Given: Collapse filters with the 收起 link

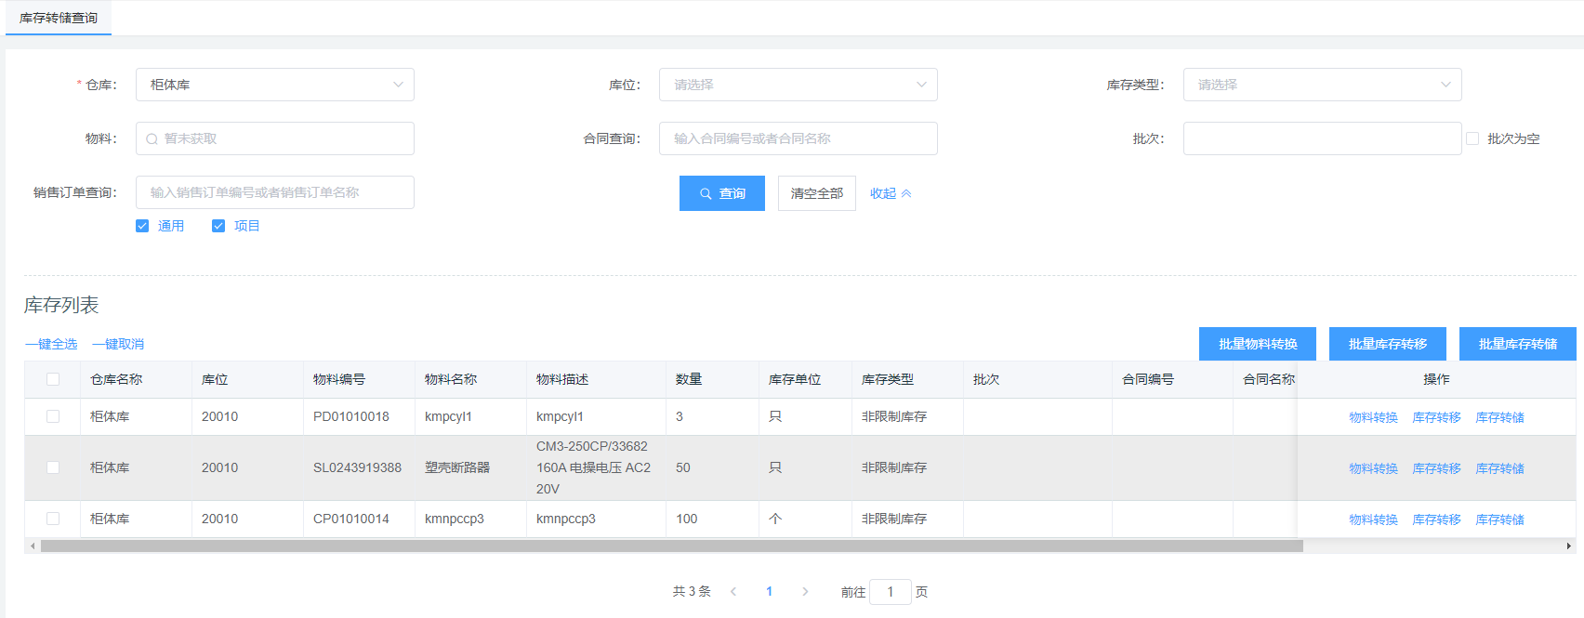Looking at the screenshot, I should tap(890, 193).
